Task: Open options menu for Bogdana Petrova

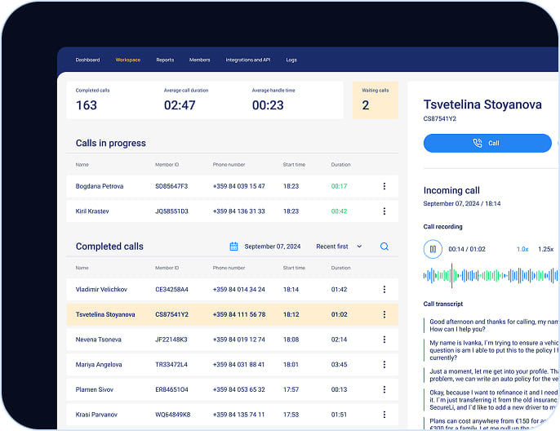Action: pos(384,186)
